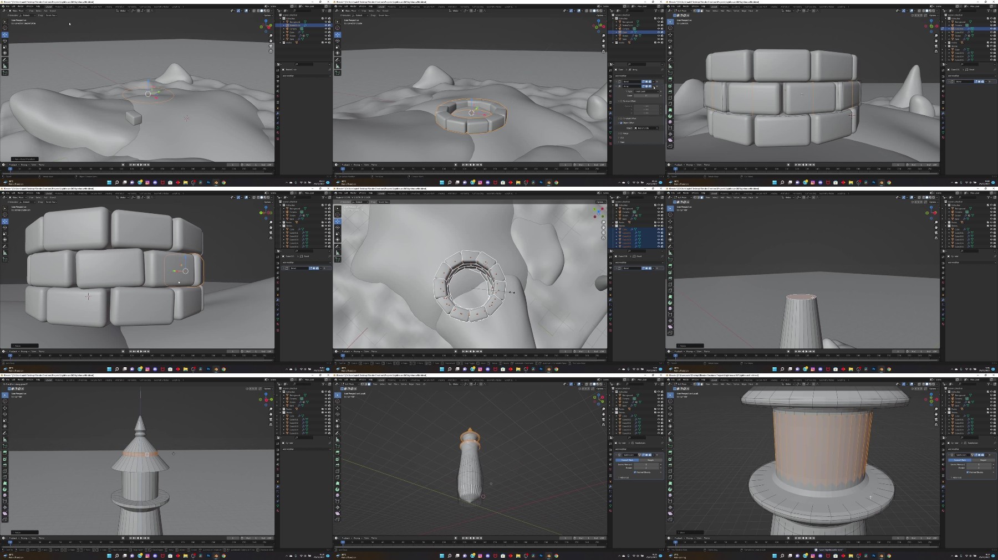Switch to Modeling workspace in top-down wireframe ring view
This screenshot has height=560, width=998.
[392, 193]
